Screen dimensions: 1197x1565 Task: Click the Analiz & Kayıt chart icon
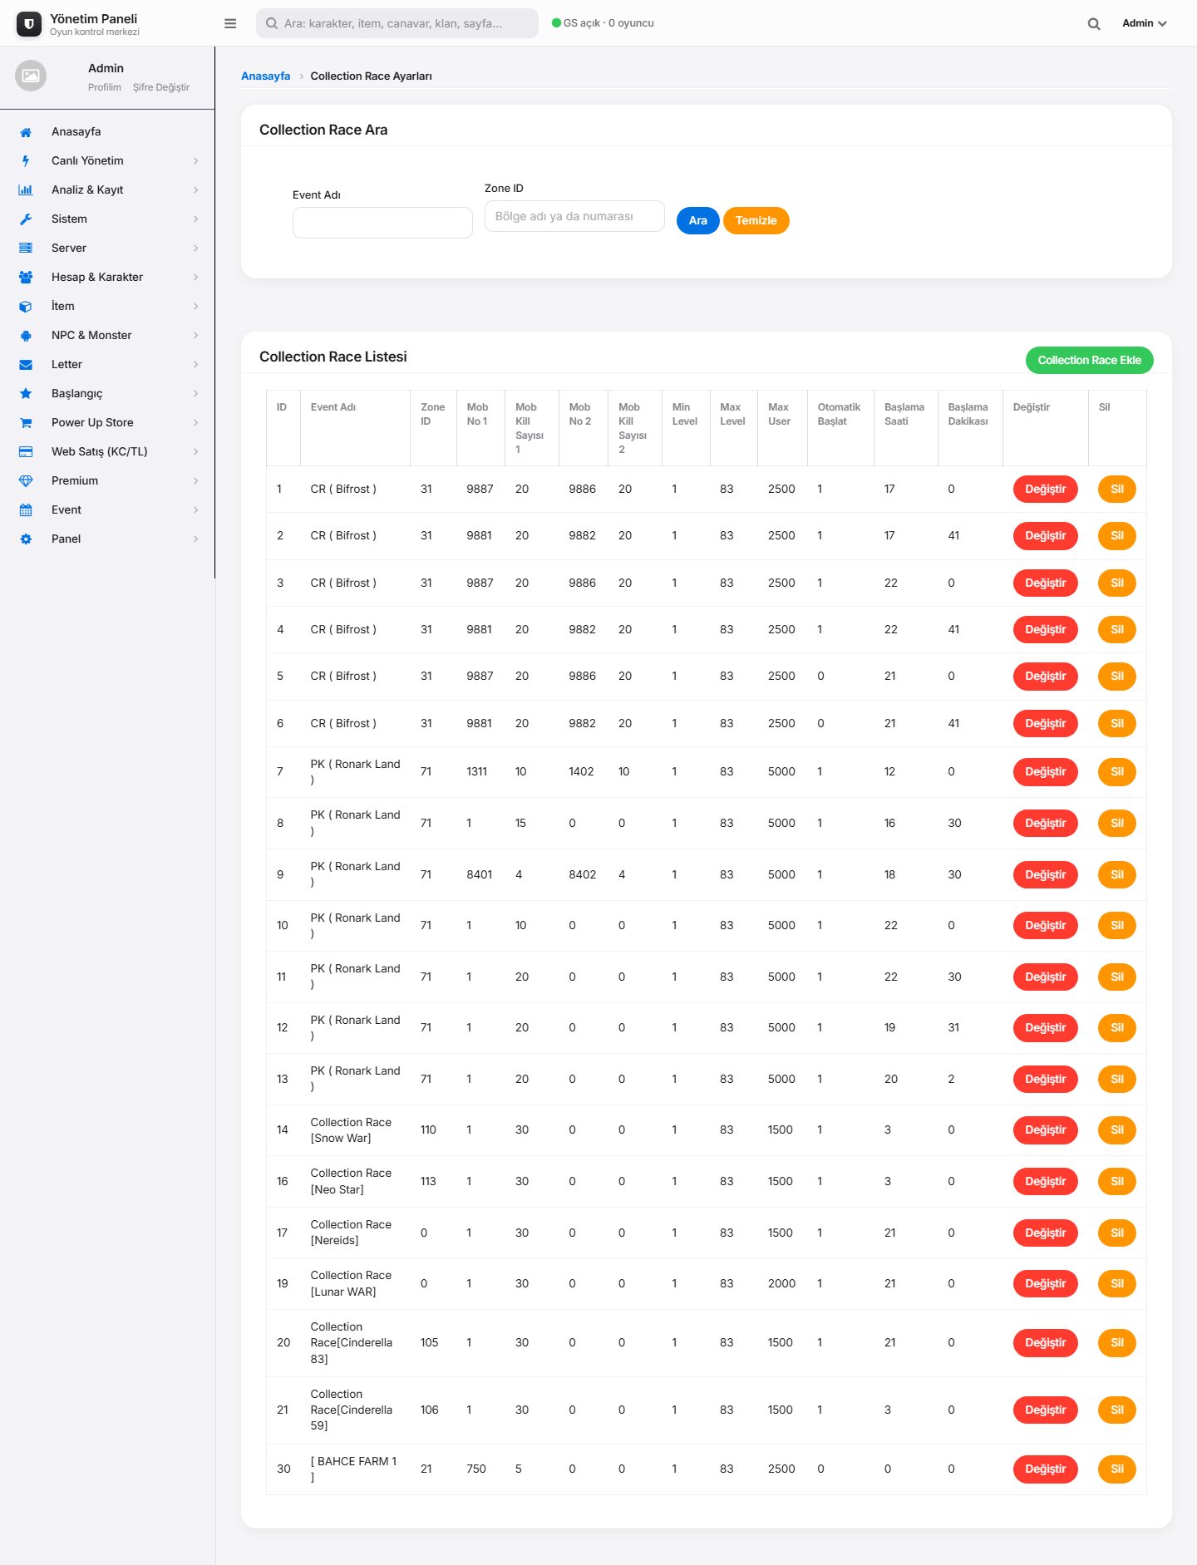(x=26, y=190)
